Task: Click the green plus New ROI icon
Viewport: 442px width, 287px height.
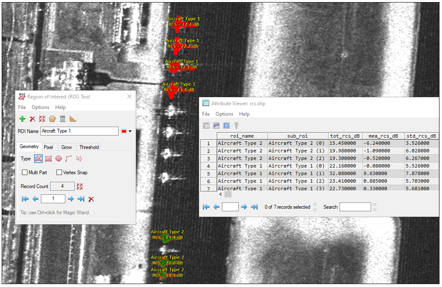Action: point(22,119)
